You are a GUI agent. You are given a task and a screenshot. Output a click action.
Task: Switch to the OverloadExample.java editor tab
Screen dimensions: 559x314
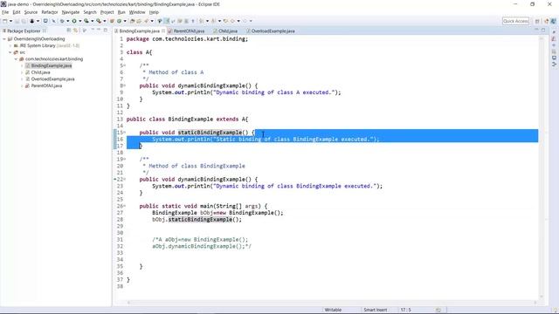[271, 31]
